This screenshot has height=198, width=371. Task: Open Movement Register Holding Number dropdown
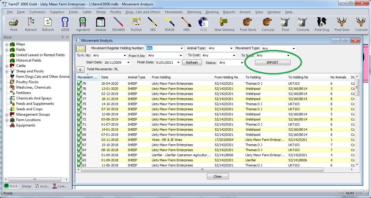coord(182,48)
